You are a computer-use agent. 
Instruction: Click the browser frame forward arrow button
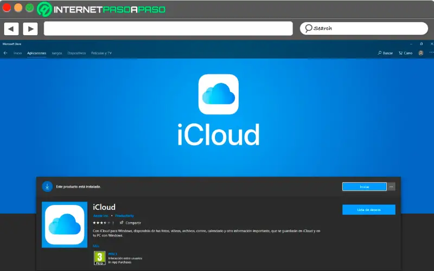pos(30,29)
